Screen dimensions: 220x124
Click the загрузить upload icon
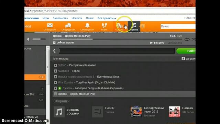(183, 59)
